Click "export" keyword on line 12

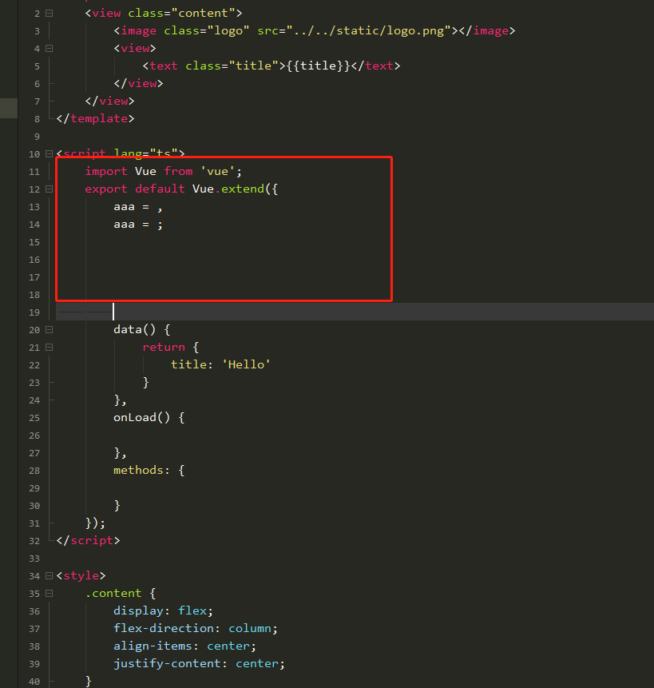[106, 189]
